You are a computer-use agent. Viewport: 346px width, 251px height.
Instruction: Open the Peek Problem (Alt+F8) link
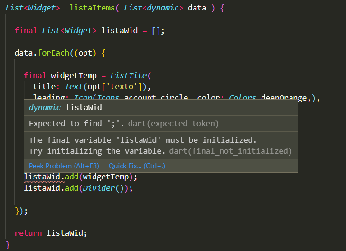(64, 166)
